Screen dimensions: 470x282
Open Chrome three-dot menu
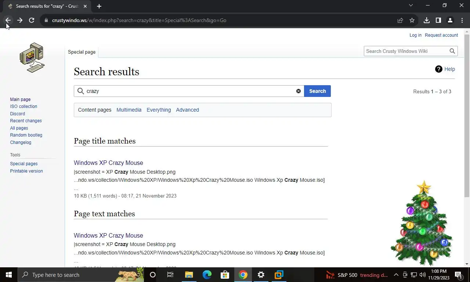click(x=462, y=20)
